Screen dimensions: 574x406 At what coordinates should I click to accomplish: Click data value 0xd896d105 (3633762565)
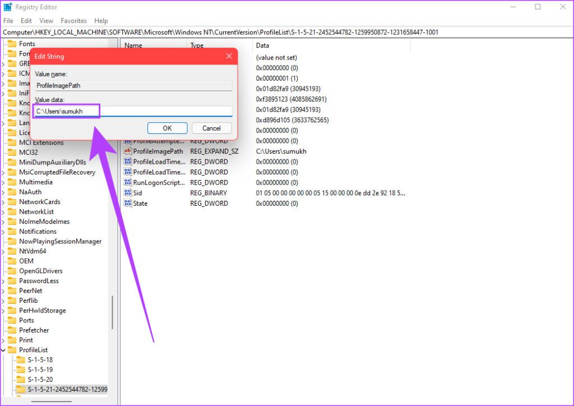[292, 120]
